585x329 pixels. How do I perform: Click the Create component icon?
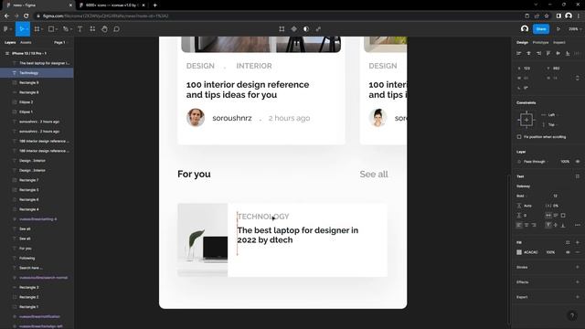[x=294, y=28]
